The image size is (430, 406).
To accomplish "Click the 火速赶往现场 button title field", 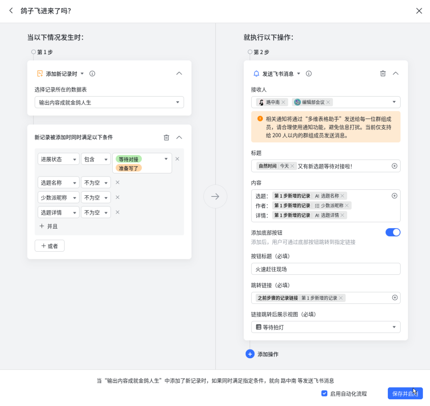I will click(x=326, y=269).
